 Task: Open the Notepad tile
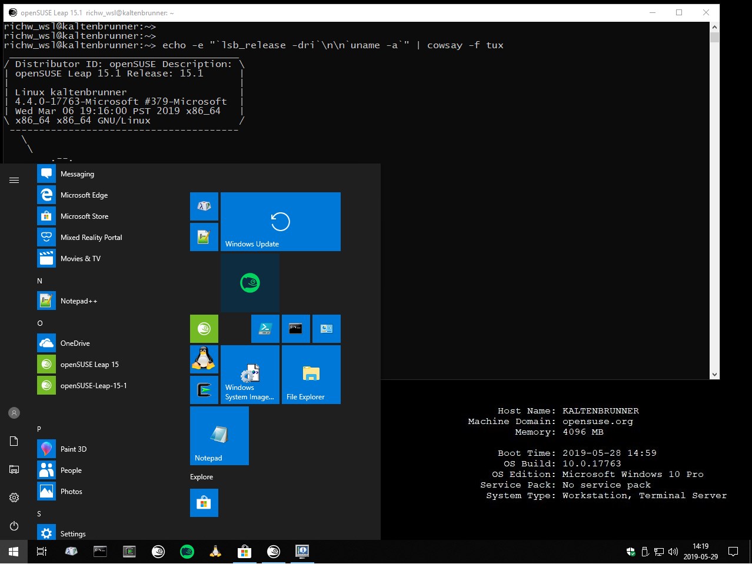(219, 436)
